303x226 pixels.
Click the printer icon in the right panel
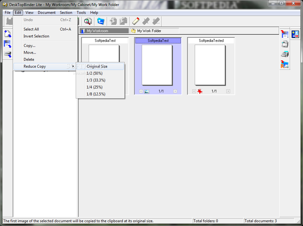[285, 44]
